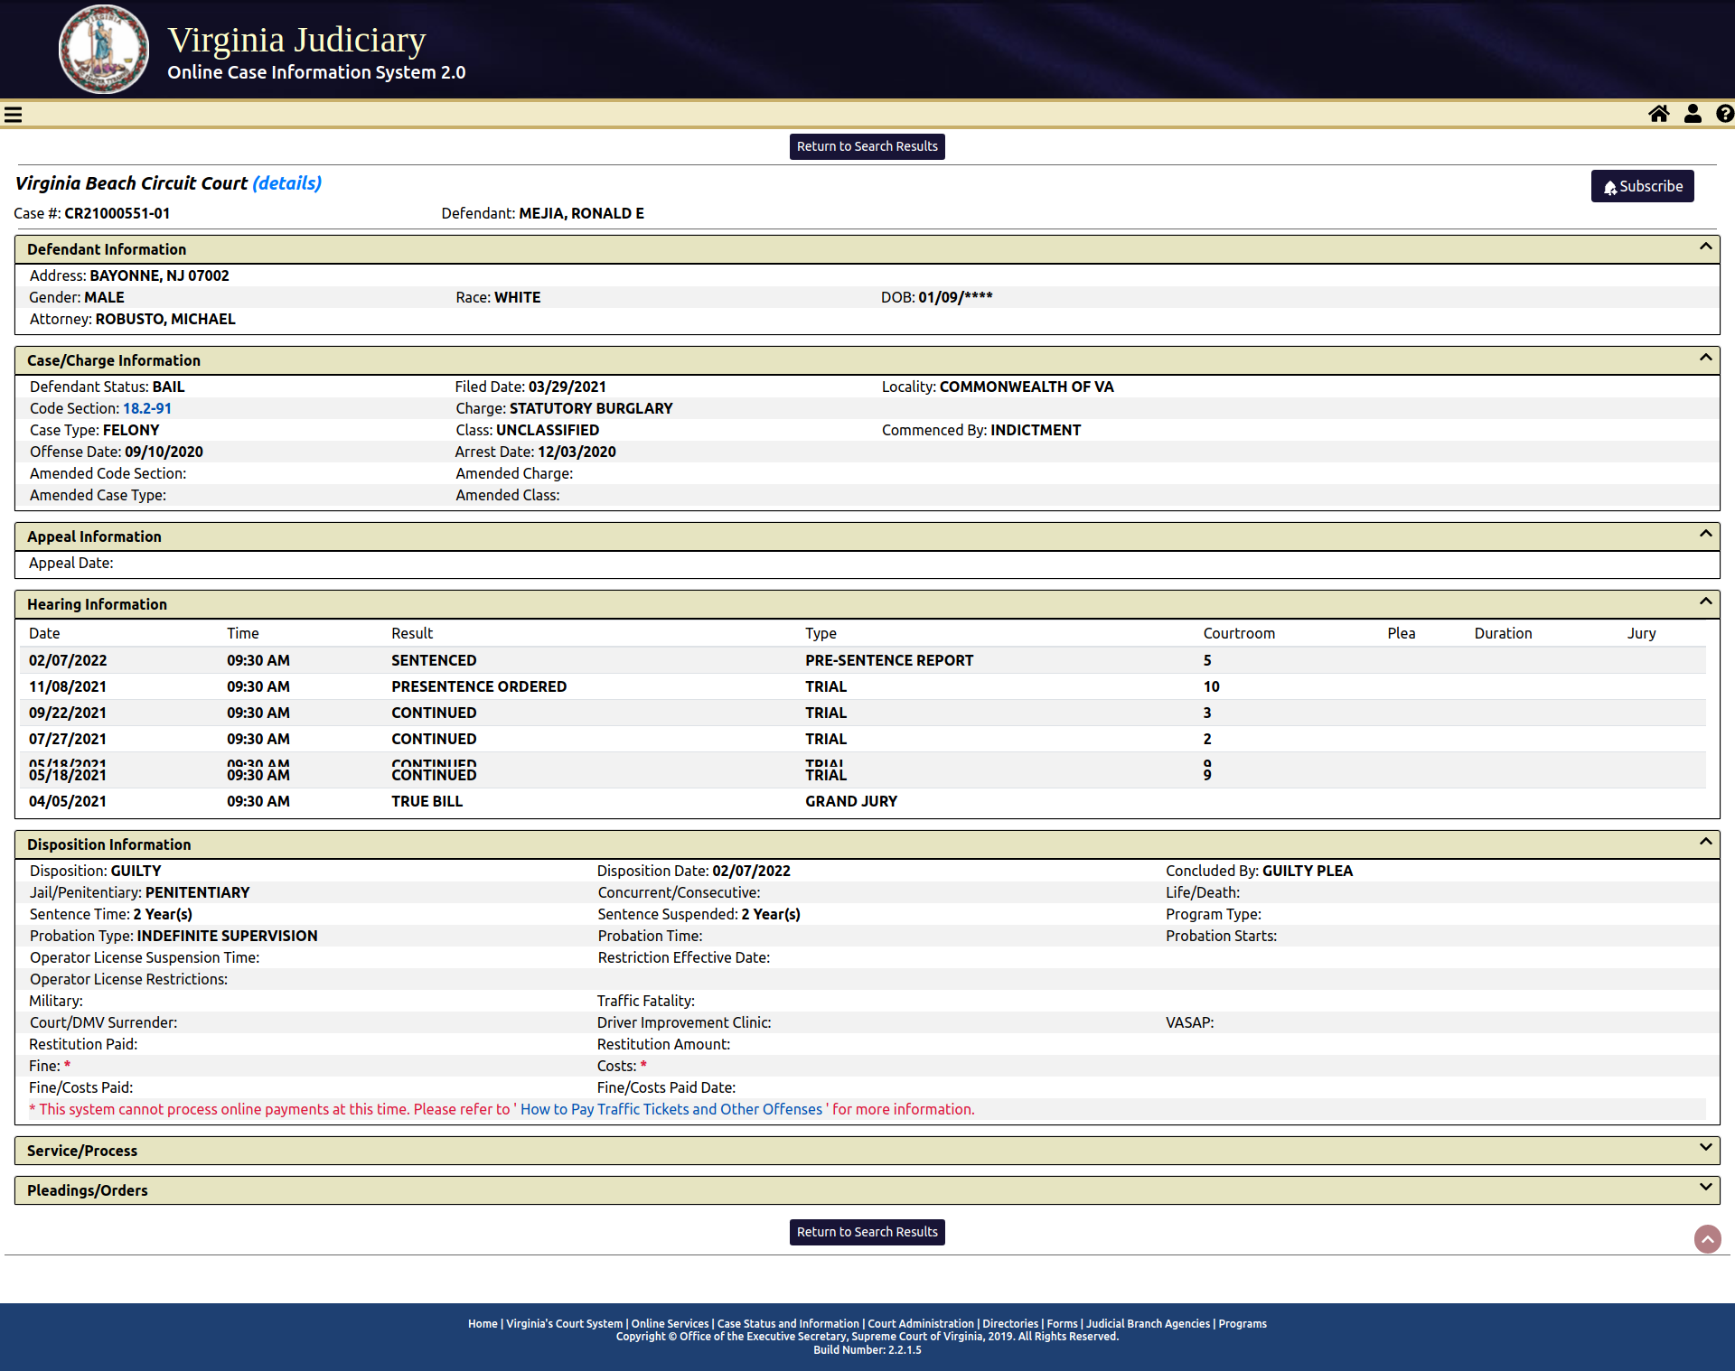Open Directories footer link
This screenshot has width=1735, height=1371.
[x=1010, y=1324]
